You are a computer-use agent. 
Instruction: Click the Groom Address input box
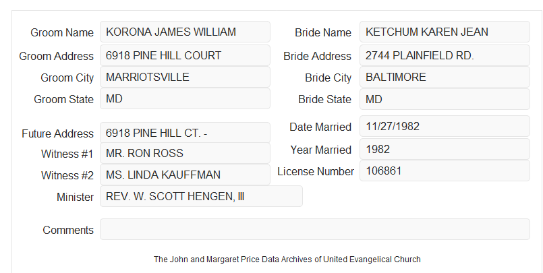point(185,55)
